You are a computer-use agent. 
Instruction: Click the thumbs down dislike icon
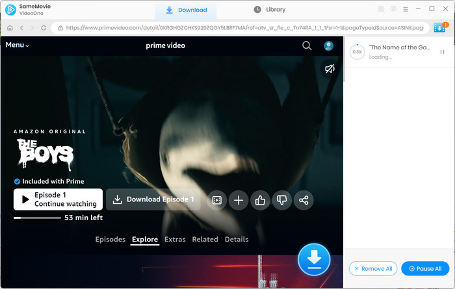pos(281,200)
